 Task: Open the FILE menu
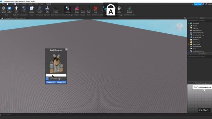(3, 4)
